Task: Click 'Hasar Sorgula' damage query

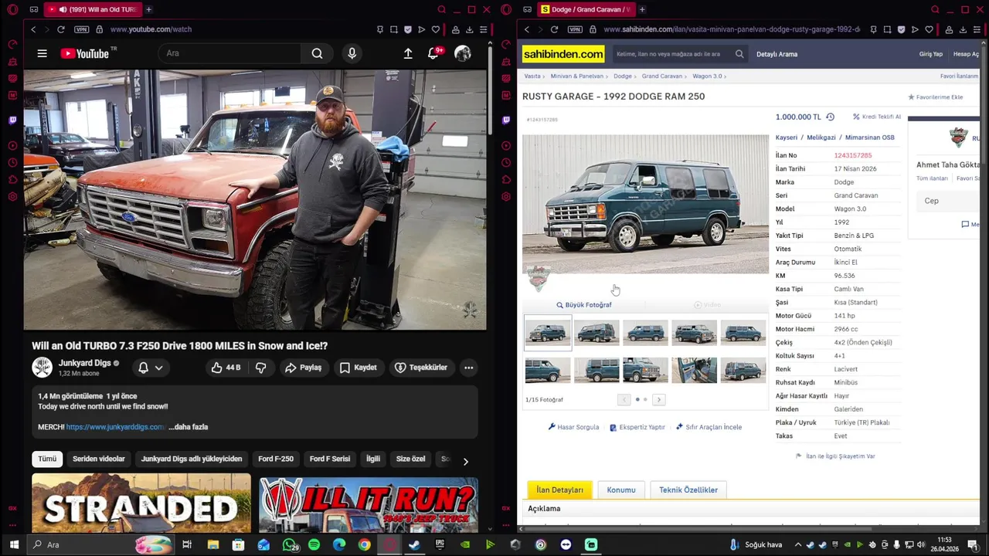Action: click(x=573, y=427)
